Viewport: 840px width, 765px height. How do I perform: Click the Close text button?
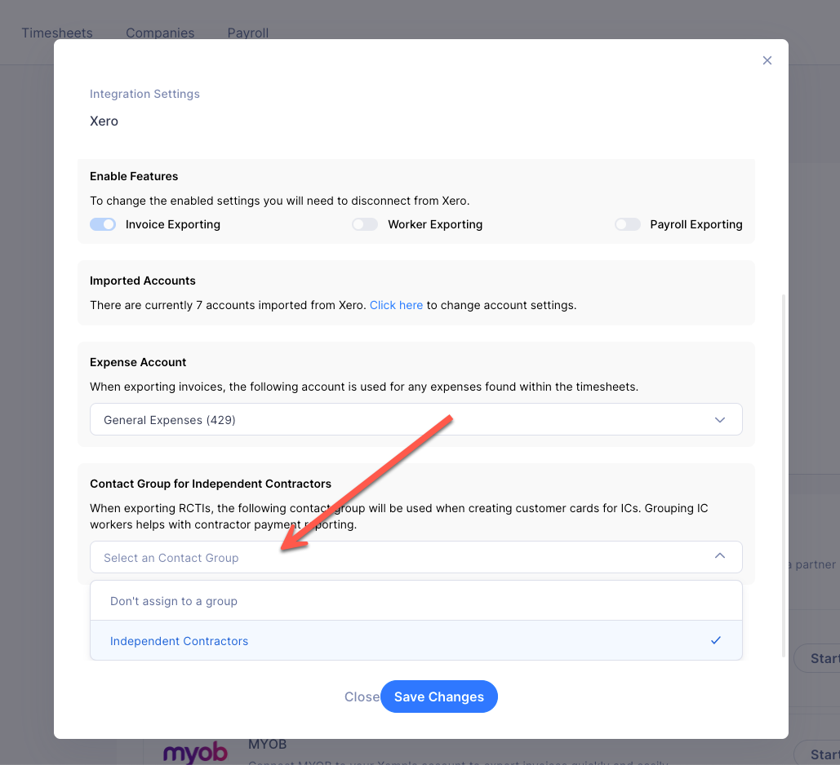coord(362,696)
